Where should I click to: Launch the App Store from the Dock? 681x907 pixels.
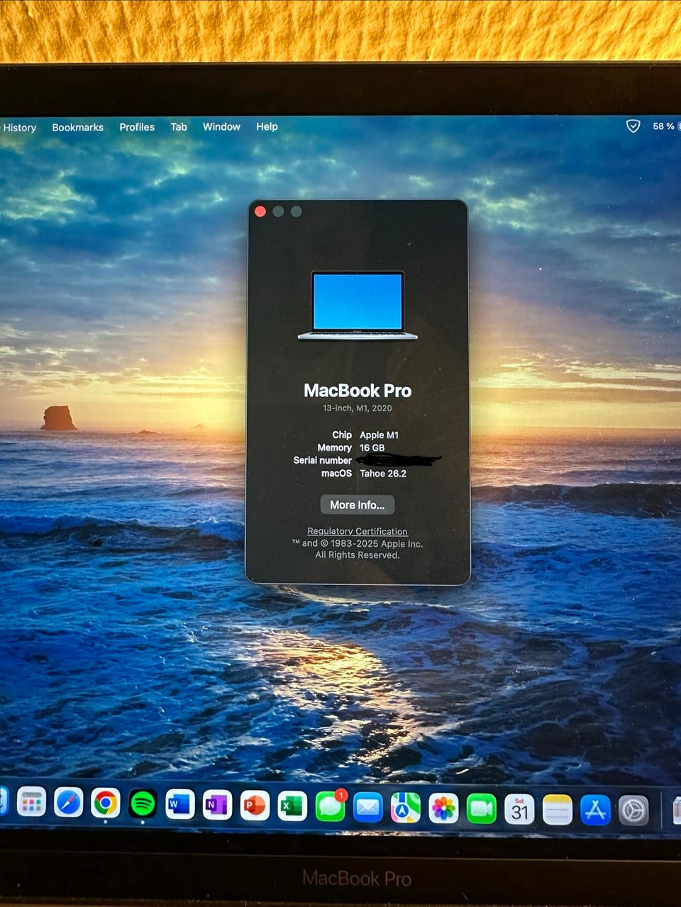pos(595,811)
